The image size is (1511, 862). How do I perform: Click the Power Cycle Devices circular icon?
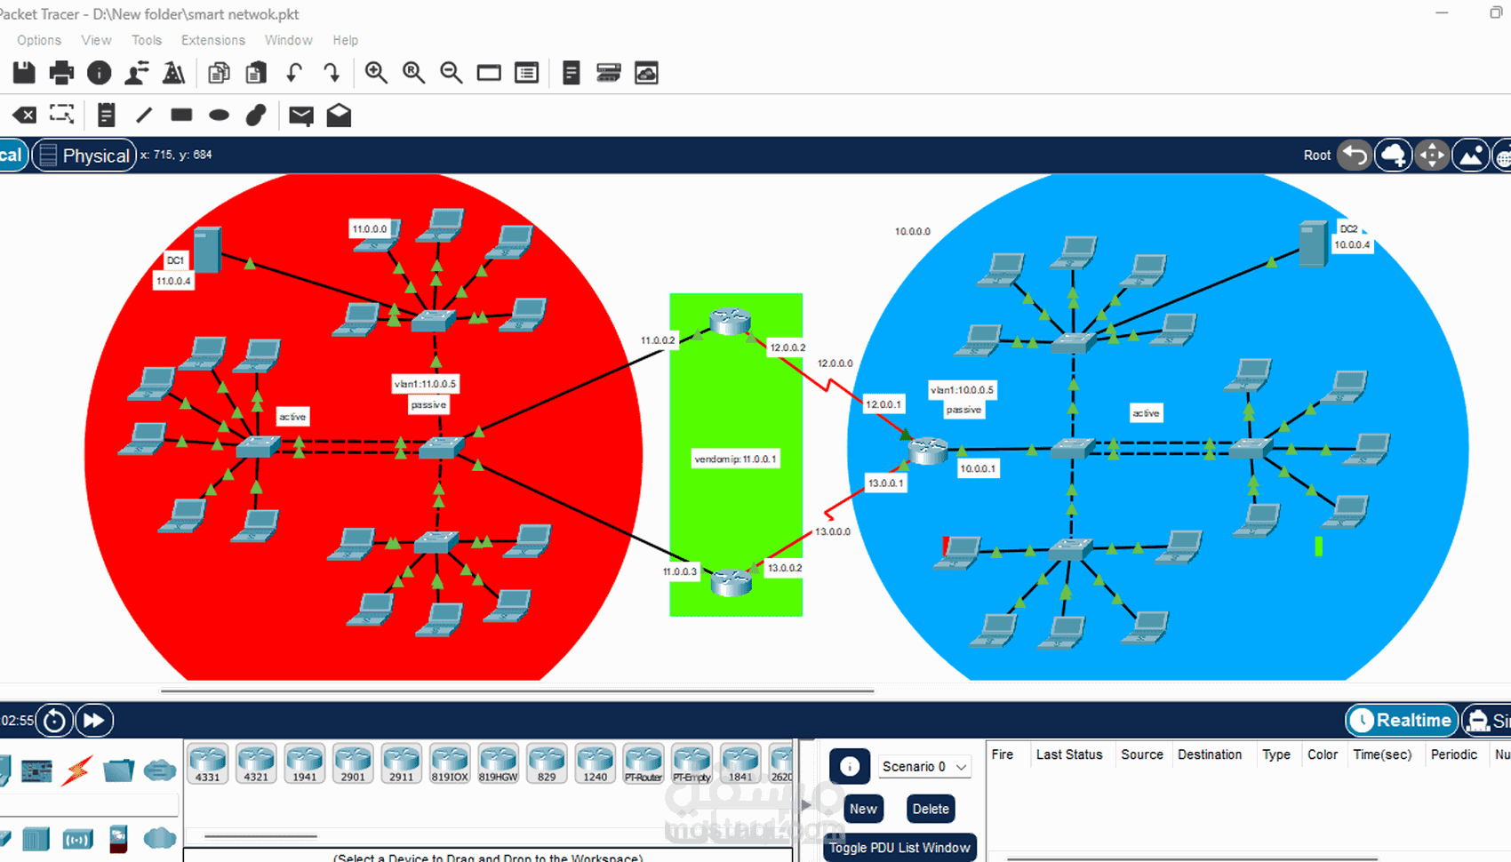point(54,721)
